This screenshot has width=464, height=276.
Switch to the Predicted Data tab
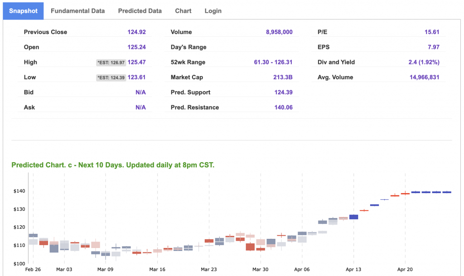(140, 11)
